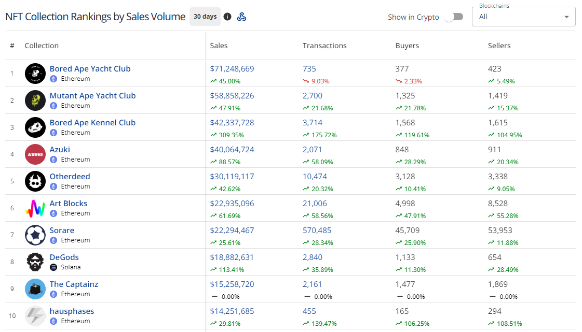Screen dimensions: 582x332
Task: Click the 2.33% buyers decrease
Action: [x=413, y=81]
